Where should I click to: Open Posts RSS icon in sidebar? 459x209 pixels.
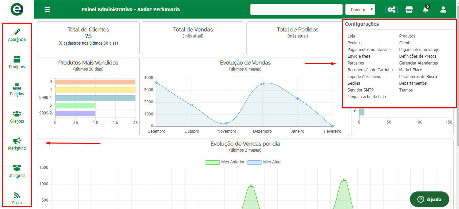pyautogui.click(x=17, y=195)
